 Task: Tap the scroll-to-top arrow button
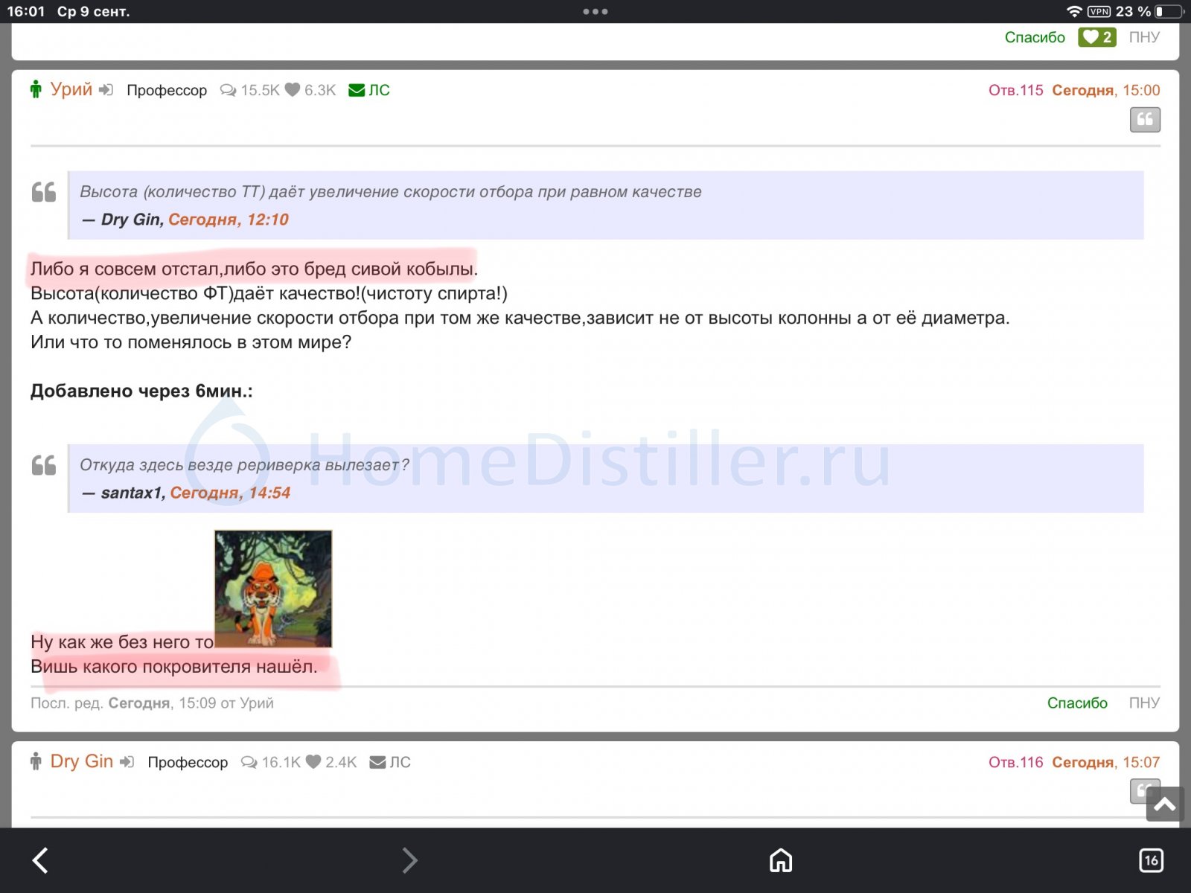click(x=1165, y=804)
